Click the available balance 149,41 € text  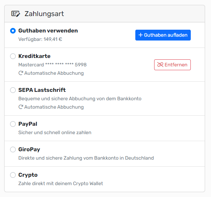click(x=40, y=39)
